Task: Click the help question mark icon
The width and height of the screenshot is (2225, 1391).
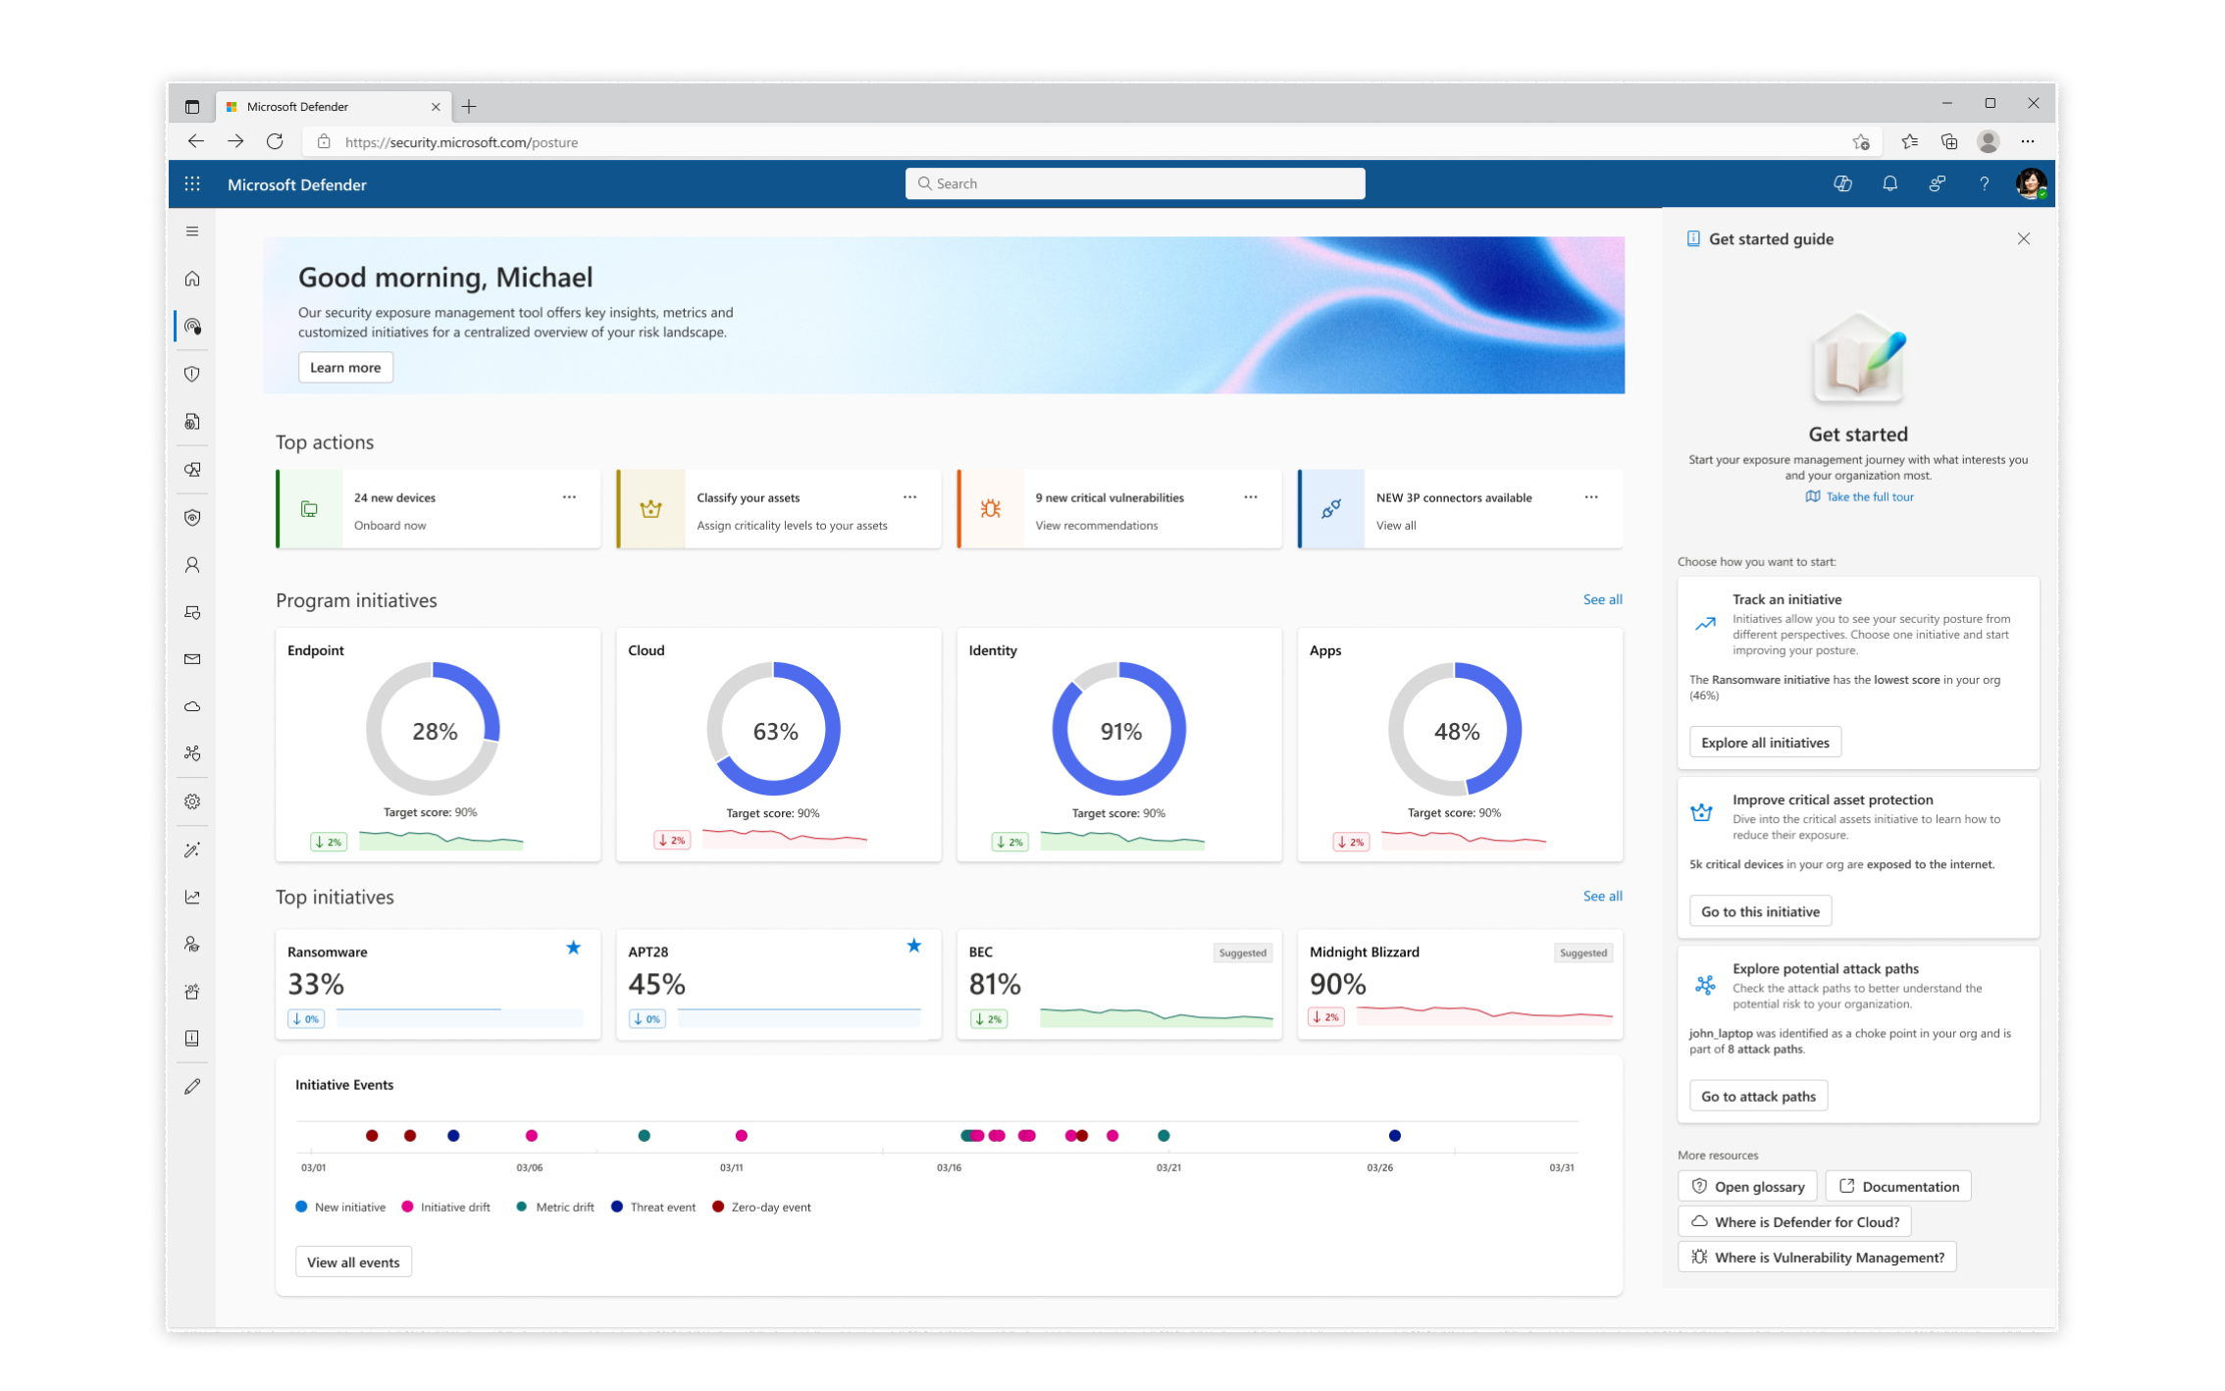Action: coord(1984,184)
